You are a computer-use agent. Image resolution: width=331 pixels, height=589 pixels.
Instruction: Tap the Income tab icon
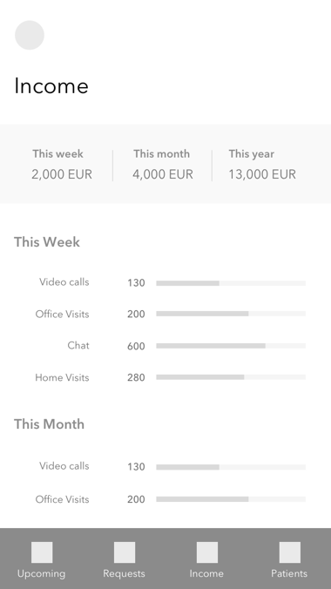click(x=207, y=552)
